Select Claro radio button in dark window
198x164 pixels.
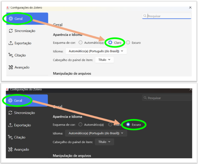[110, 124]
